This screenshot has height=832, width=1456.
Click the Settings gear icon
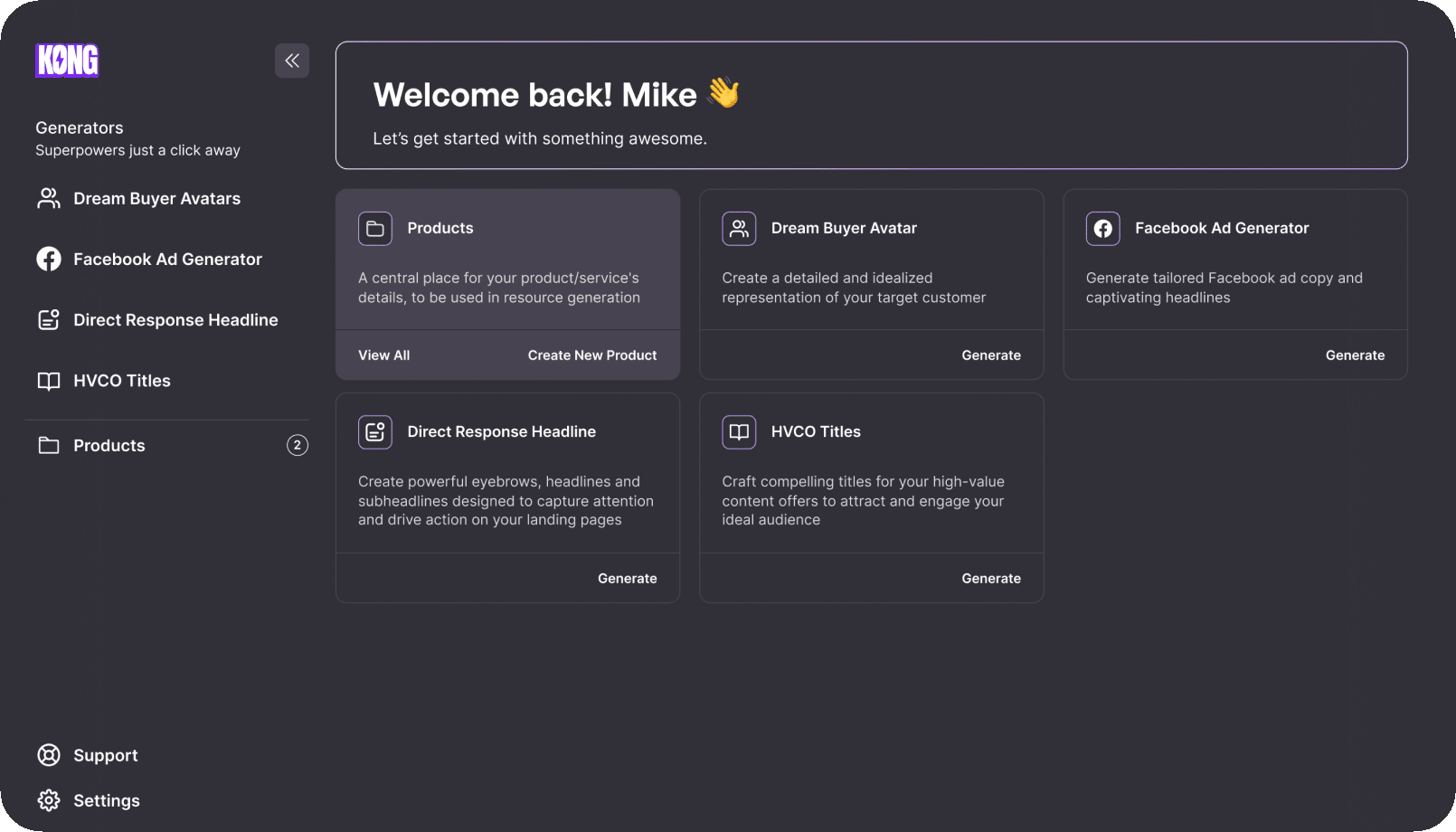49,800
